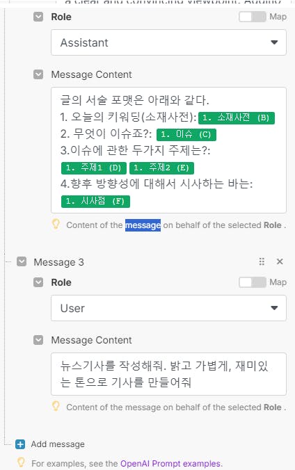Collapse the Role field above the Assistant dropdown
Screen dimensions: 295x470
click(x=38, y=17)
